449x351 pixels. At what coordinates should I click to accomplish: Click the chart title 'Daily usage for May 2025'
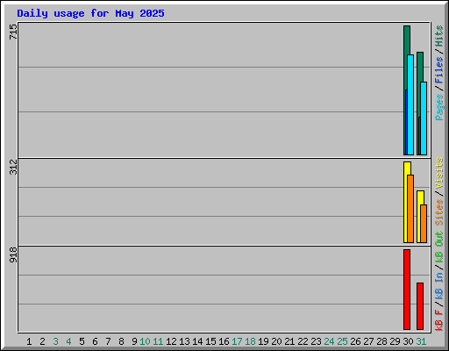(x=90, y=13)
